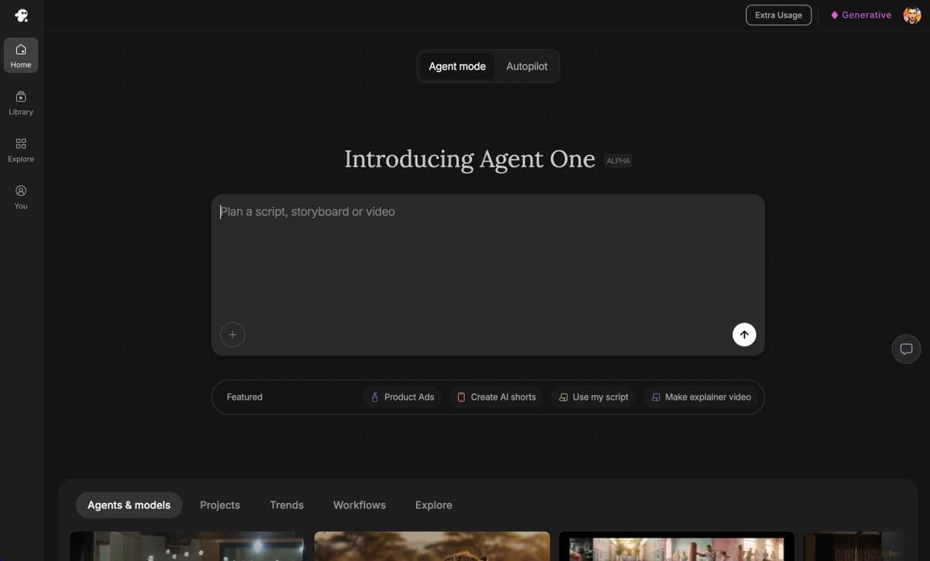
Task: Switch to Agent mode
Action: point(457,67)
